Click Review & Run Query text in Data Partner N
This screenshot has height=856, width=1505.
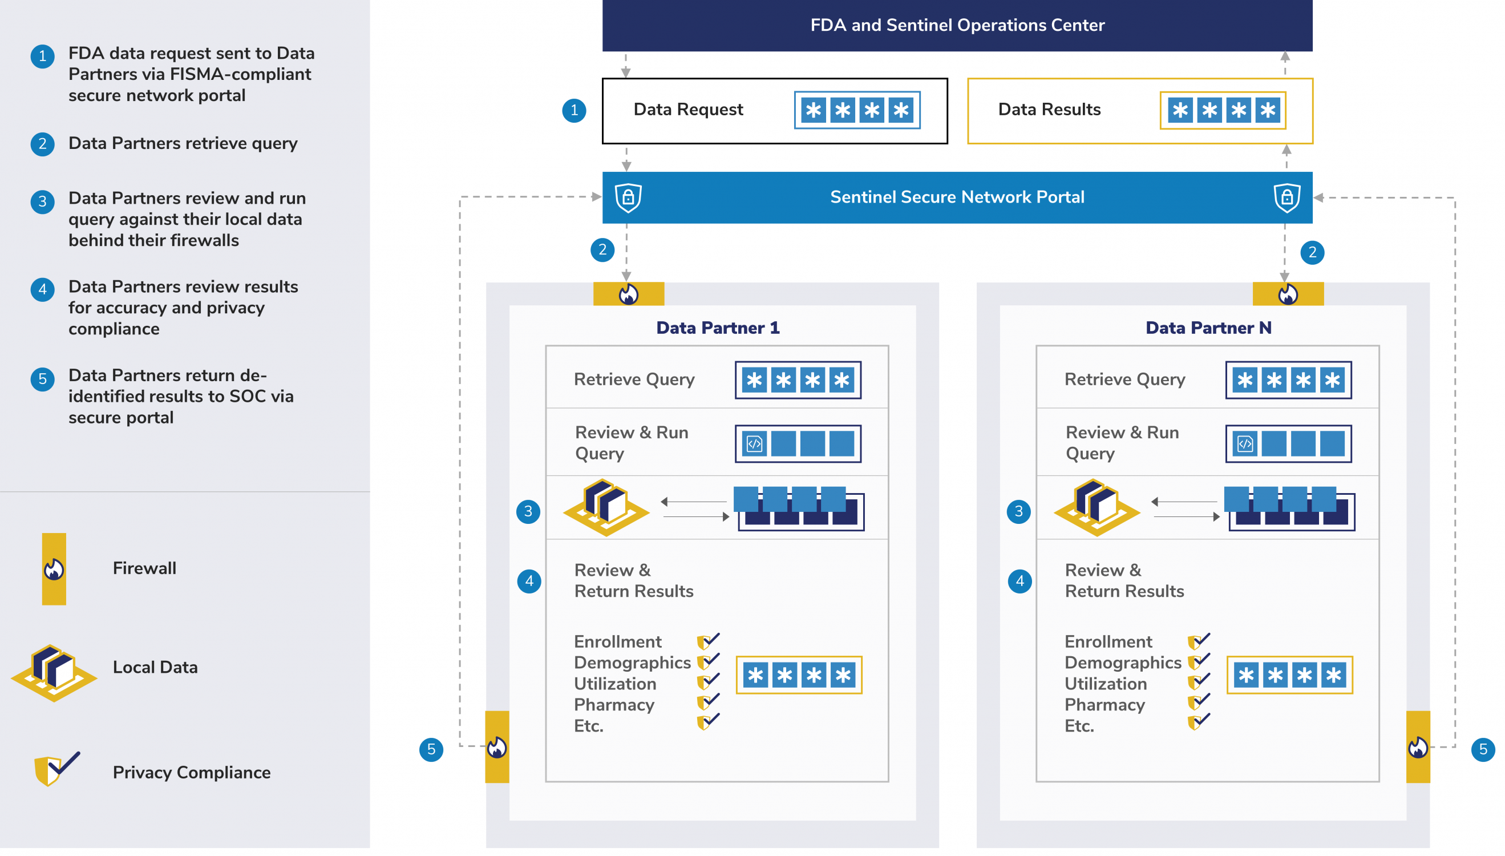click(1122, 443)
